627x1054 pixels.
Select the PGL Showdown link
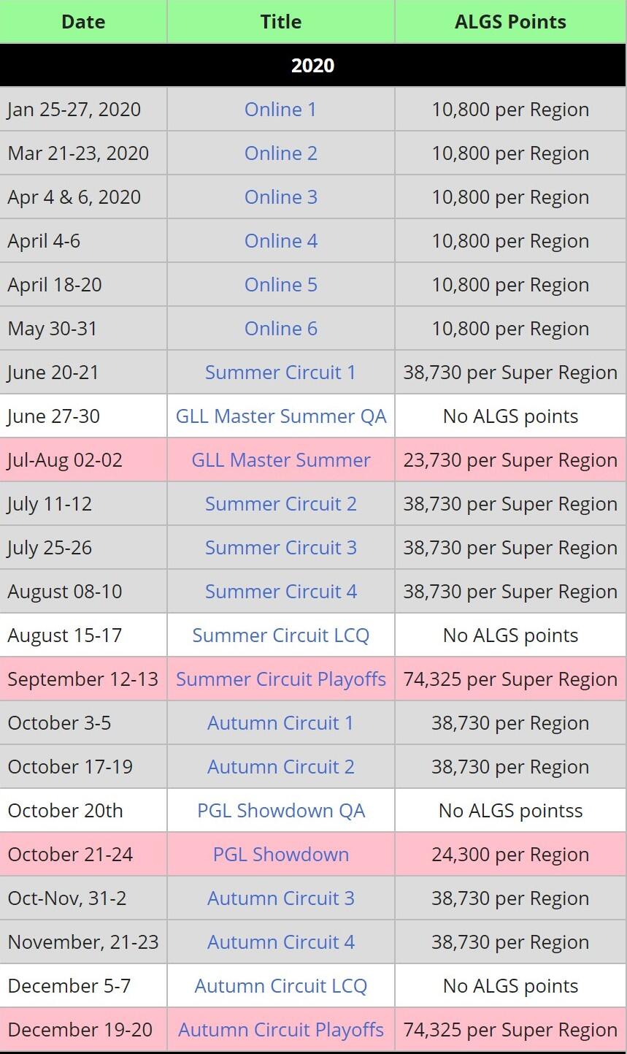click(x=280, y=855)
